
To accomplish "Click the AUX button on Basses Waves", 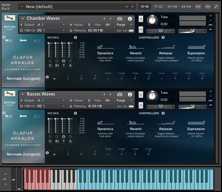I will click(x=211, y=101).
